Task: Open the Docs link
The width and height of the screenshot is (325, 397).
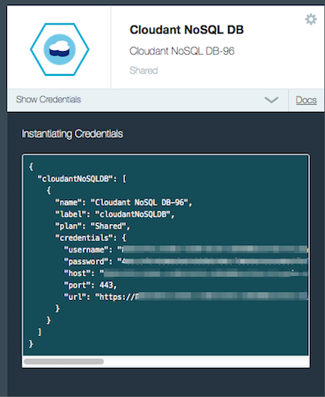Action: [x=307, y=101]
